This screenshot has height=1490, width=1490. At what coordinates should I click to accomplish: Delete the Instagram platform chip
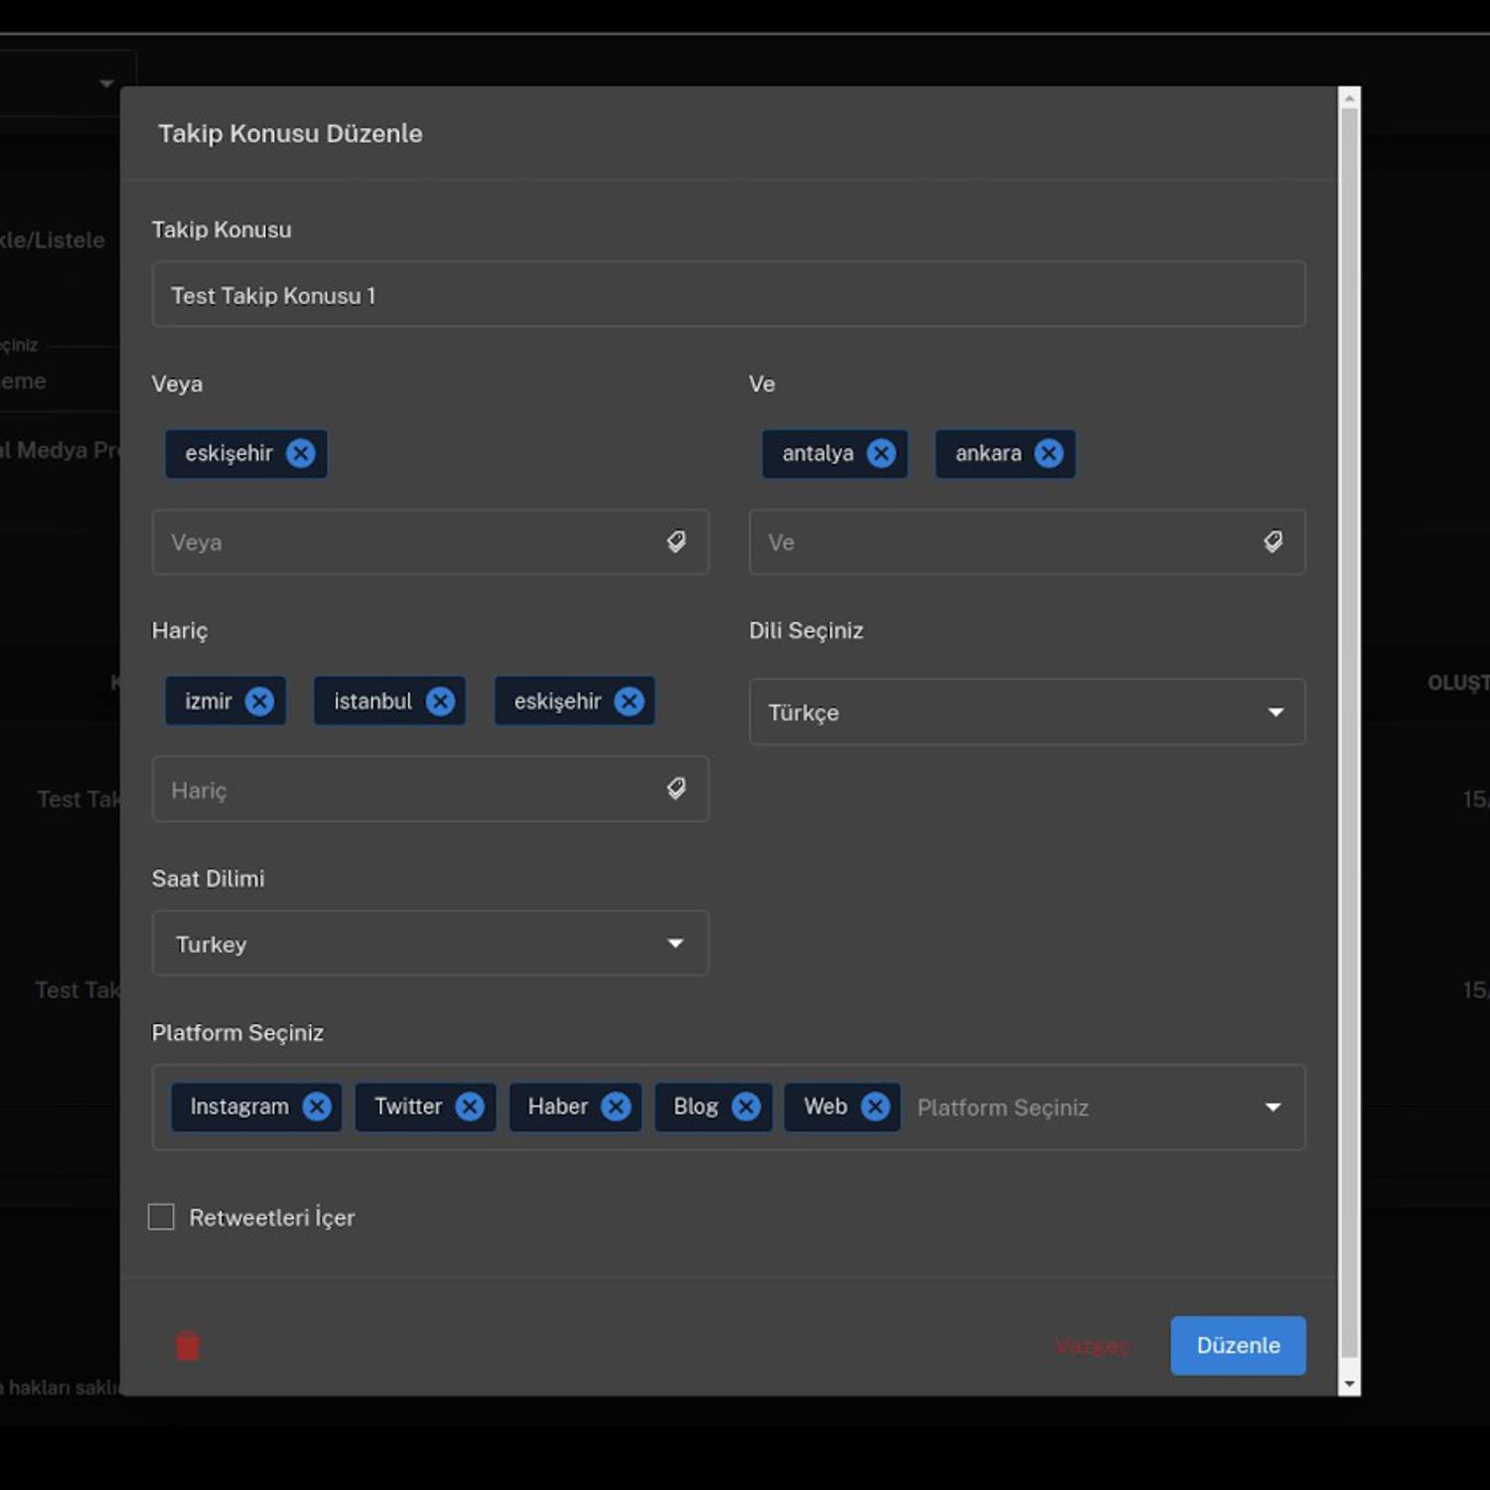click(x=317, y=1107)
